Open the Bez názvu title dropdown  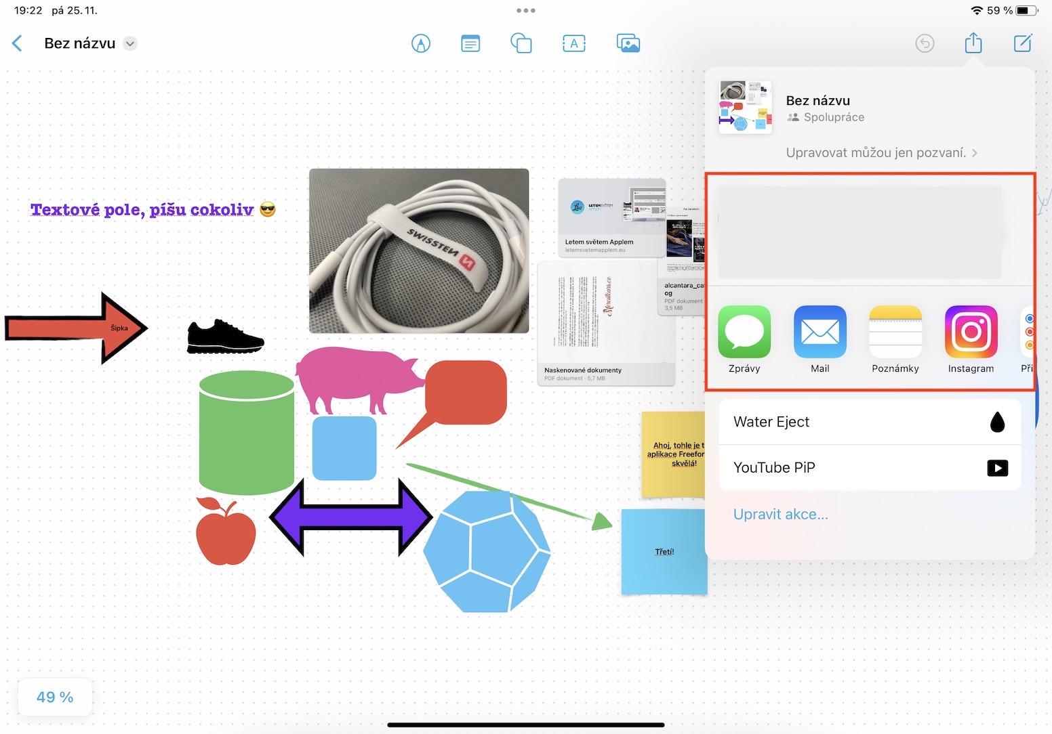tap(130, 43)
